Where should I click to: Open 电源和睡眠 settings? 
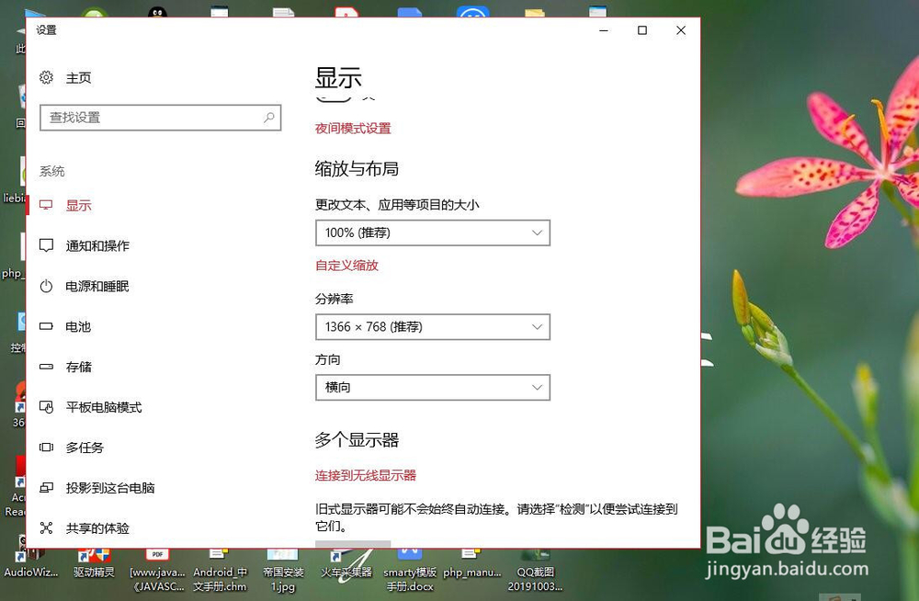(x=99, y=286)
